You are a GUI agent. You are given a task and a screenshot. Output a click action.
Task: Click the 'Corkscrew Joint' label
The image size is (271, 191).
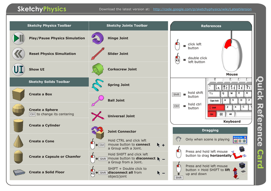[122, 69]
